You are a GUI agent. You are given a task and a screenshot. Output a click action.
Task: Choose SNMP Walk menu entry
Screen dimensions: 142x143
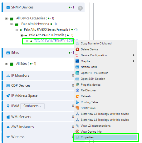pyautogui.click(x=105, y=108)
